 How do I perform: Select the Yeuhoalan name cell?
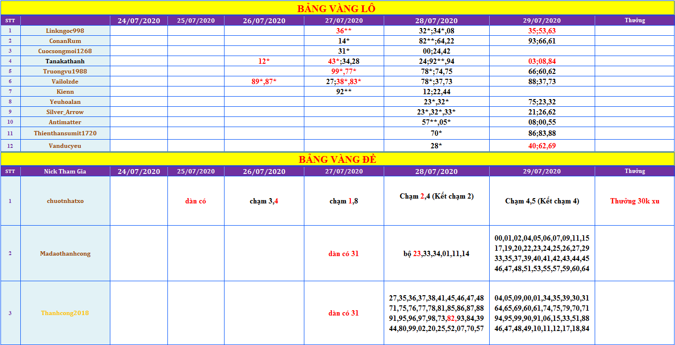point(65,102)
